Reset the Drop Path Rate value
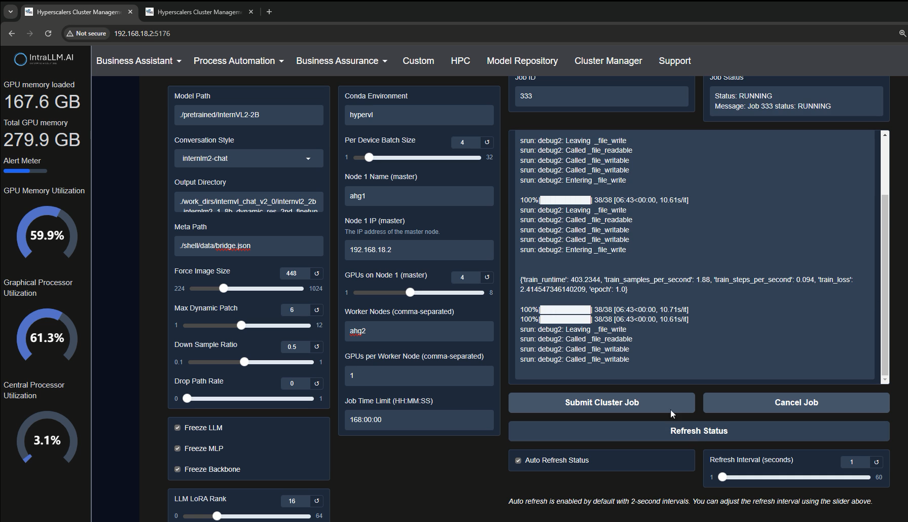Viewport: 908px width, 522px height. (x=316, y=384)
